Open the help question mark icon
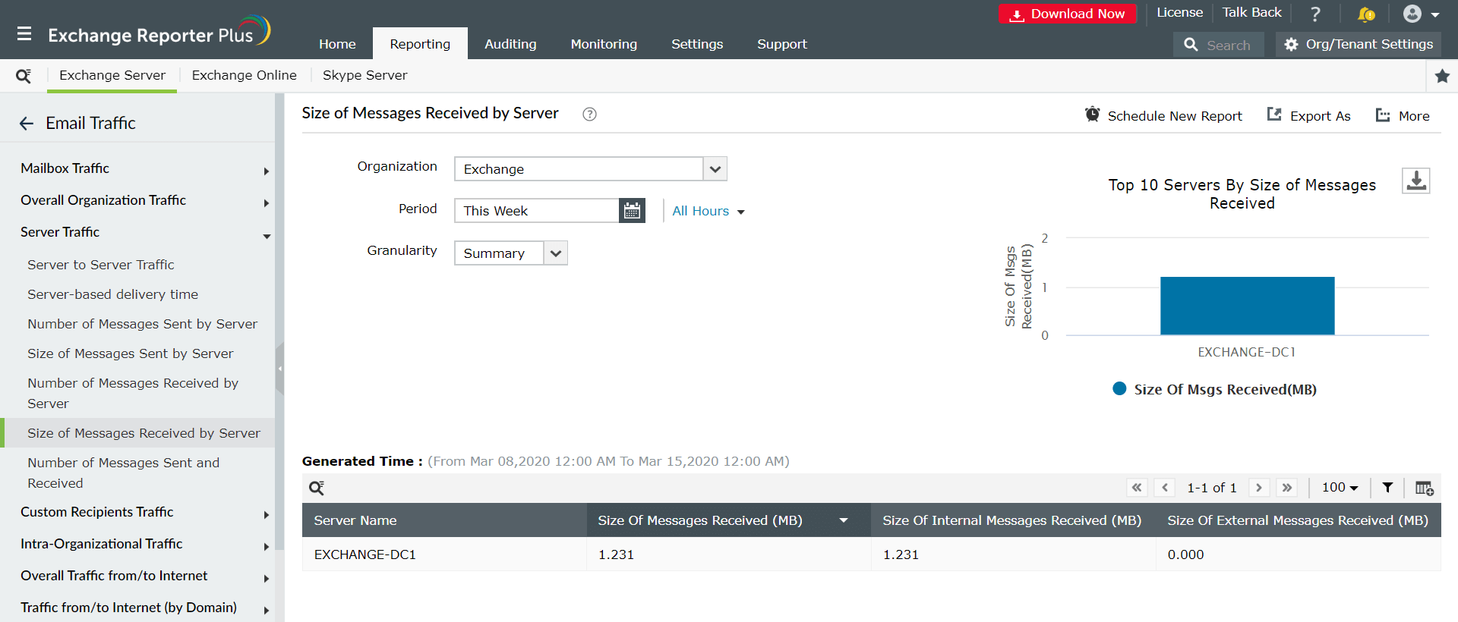1458x622 pixels. coord(1315,14)
